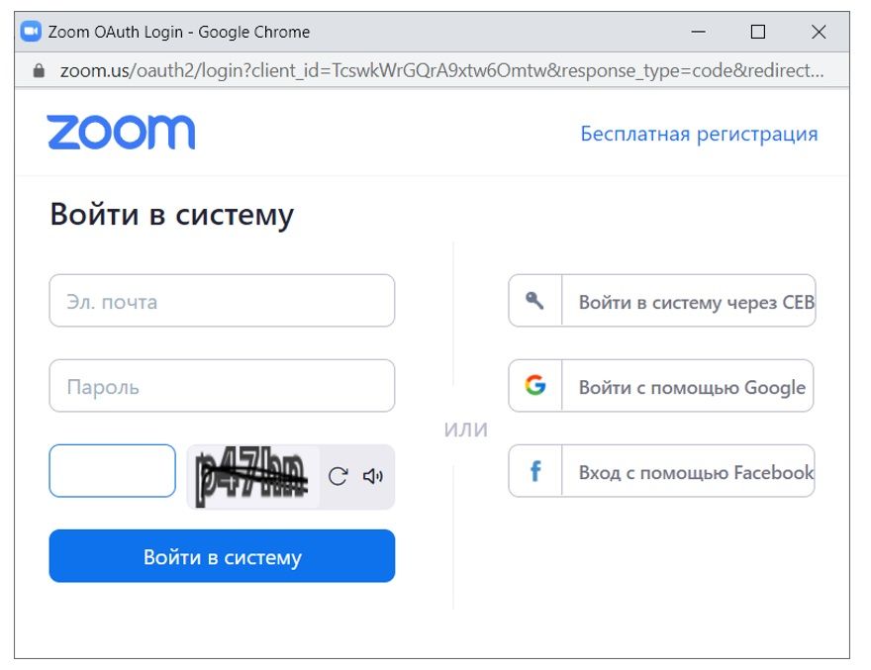Click the zoom.us URL in the address bar
Viewport: 871px width, 670px height.
(x=441, y=70)
